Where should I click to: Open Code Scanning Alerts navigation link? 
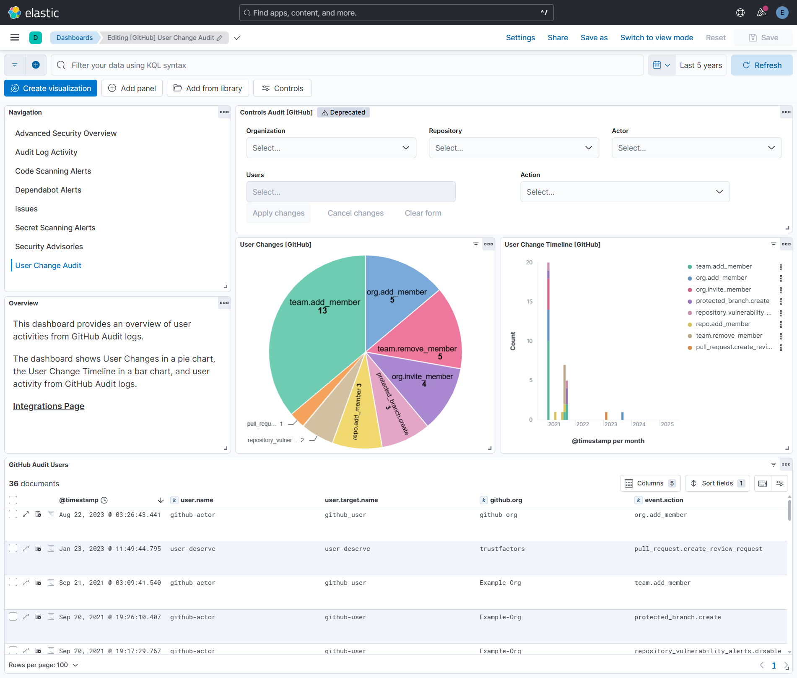pyautogui.click(x=53, y=171)
